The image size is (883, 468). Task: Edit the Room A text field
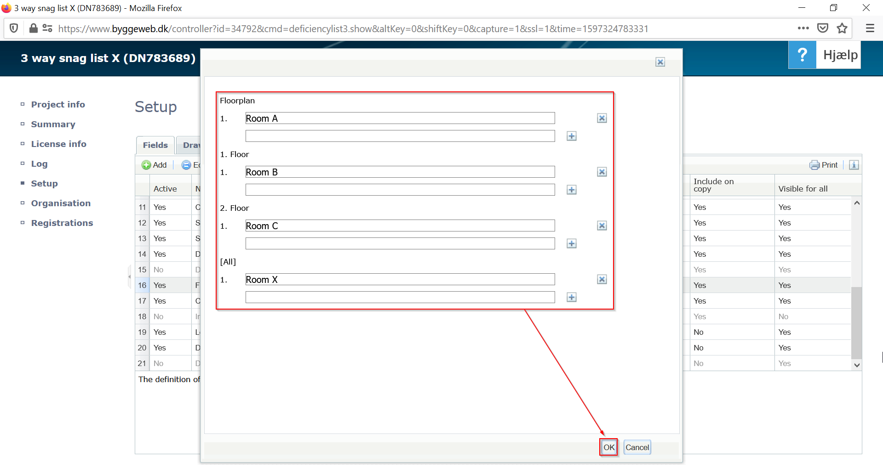400,118
